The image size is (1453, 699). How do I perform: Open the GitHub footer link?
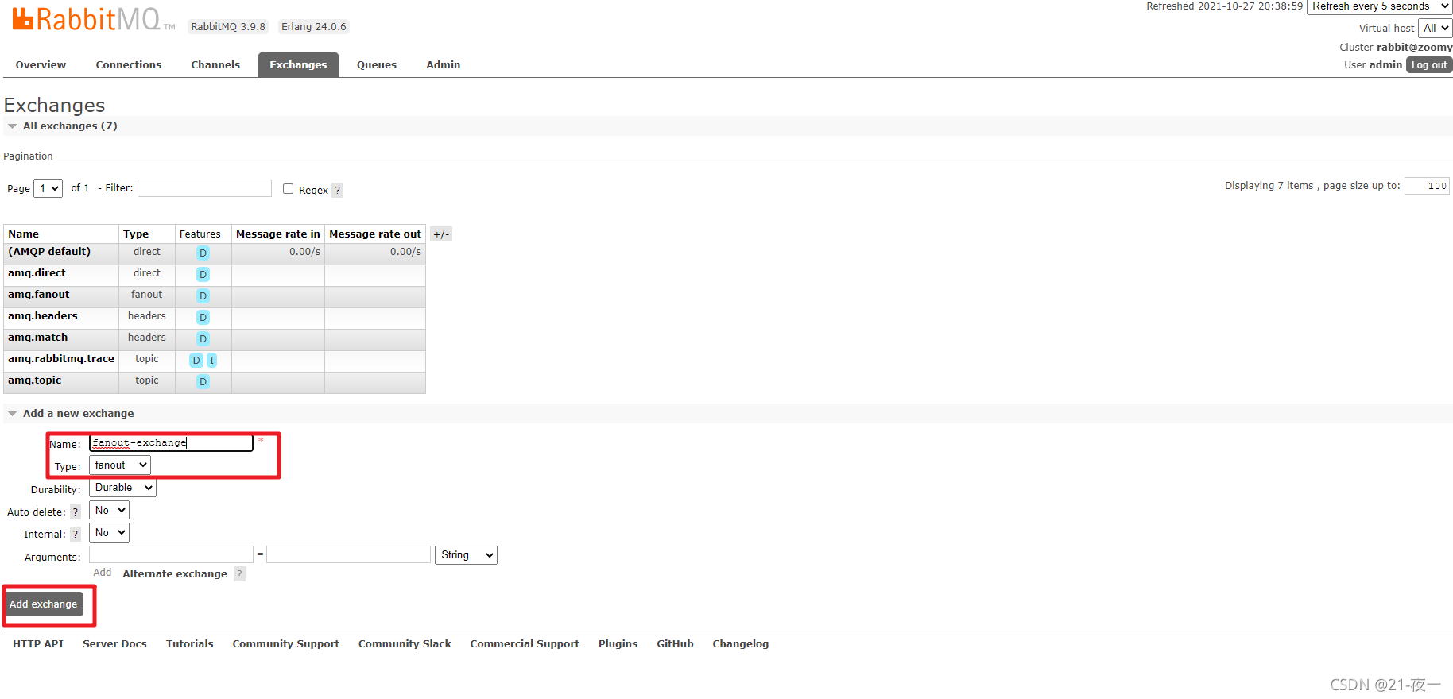675,644
